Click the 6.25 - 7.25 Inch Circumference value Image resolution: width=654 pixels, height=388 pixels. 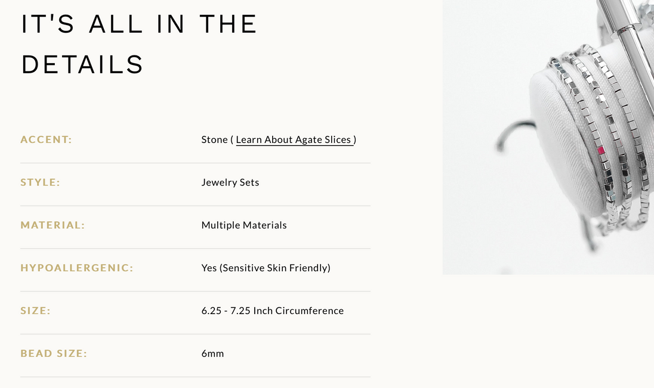coord(272,311)
